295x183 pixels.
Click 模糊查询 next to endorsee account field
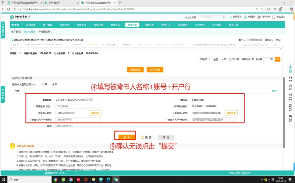coord(95,113)
